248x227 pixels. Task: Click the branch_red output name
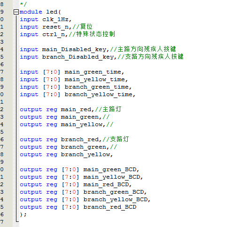(80, 139)
